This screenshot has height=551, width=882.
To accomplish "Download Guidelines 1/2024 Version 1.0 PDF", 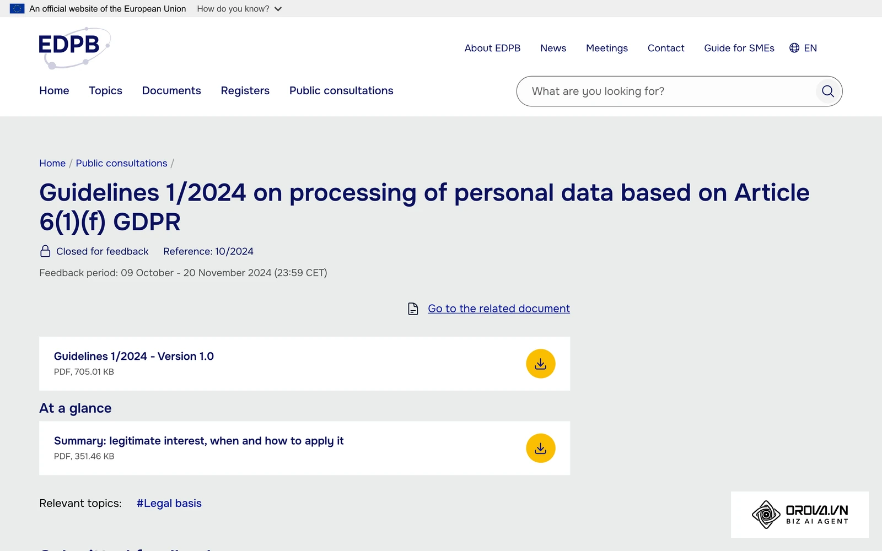I will pos(540,364).
